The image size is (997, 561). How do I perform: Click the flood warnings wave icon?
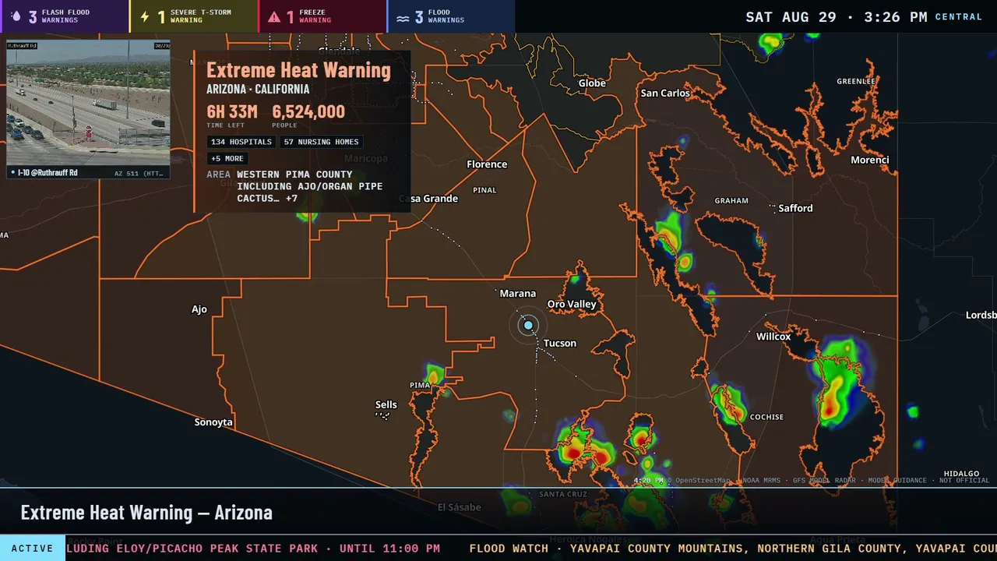coord(403,17)
